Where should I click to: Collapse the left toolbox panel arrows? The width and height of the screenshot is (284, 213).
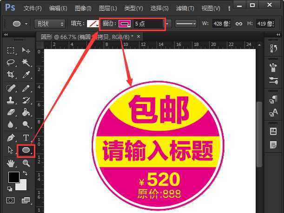(6, 34)
